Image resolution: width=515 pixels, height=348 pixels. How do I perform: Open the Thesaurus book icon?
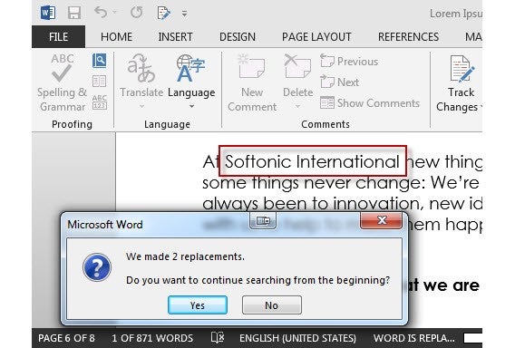[x=99, y=81]
